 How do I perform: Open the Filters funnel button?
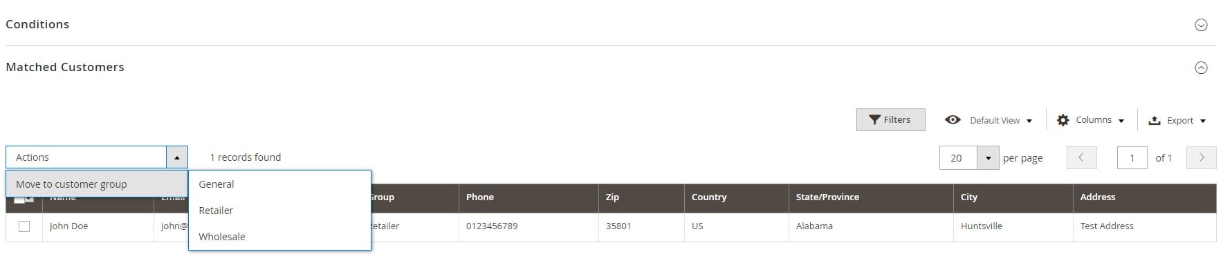coord(890,119)
